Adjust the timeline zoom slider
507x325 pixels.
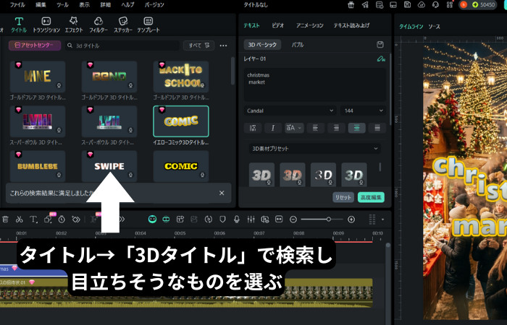pos(322,220)
